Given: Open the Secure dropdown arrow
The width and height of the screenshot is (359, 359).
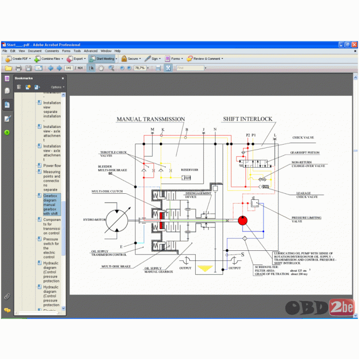Looking at the screenshot, I should coord(140,59).
